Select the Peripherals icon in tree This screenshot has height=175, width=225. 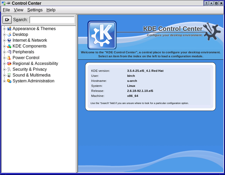(x=9, y=52)
